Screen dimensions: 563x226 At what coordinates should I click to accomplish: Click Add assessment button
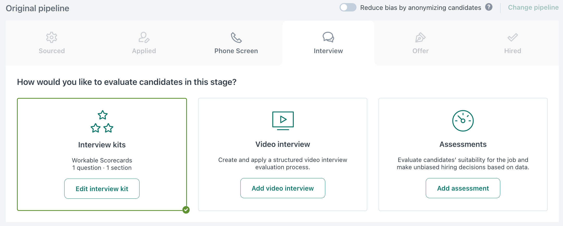point(463,188)
